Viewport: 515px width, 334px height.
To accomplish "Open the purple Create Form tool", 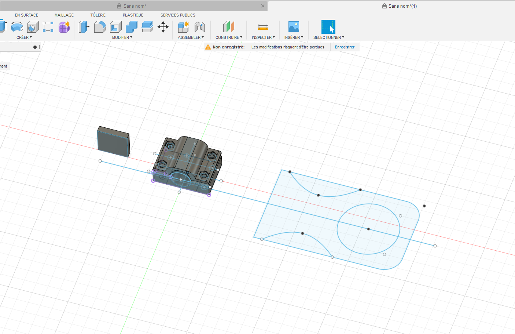I will pos(64,27).
